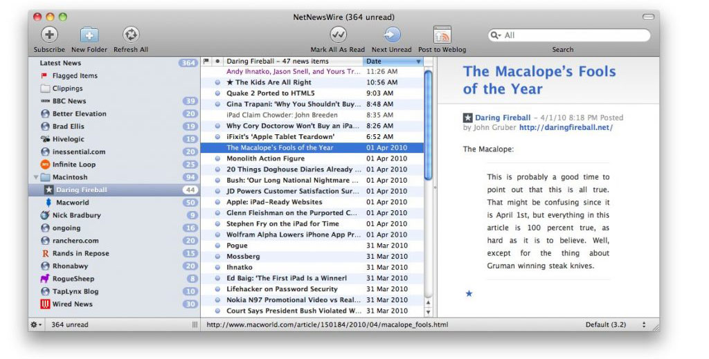Click the Macworld feed icon
709x359 pixels.
49,203
